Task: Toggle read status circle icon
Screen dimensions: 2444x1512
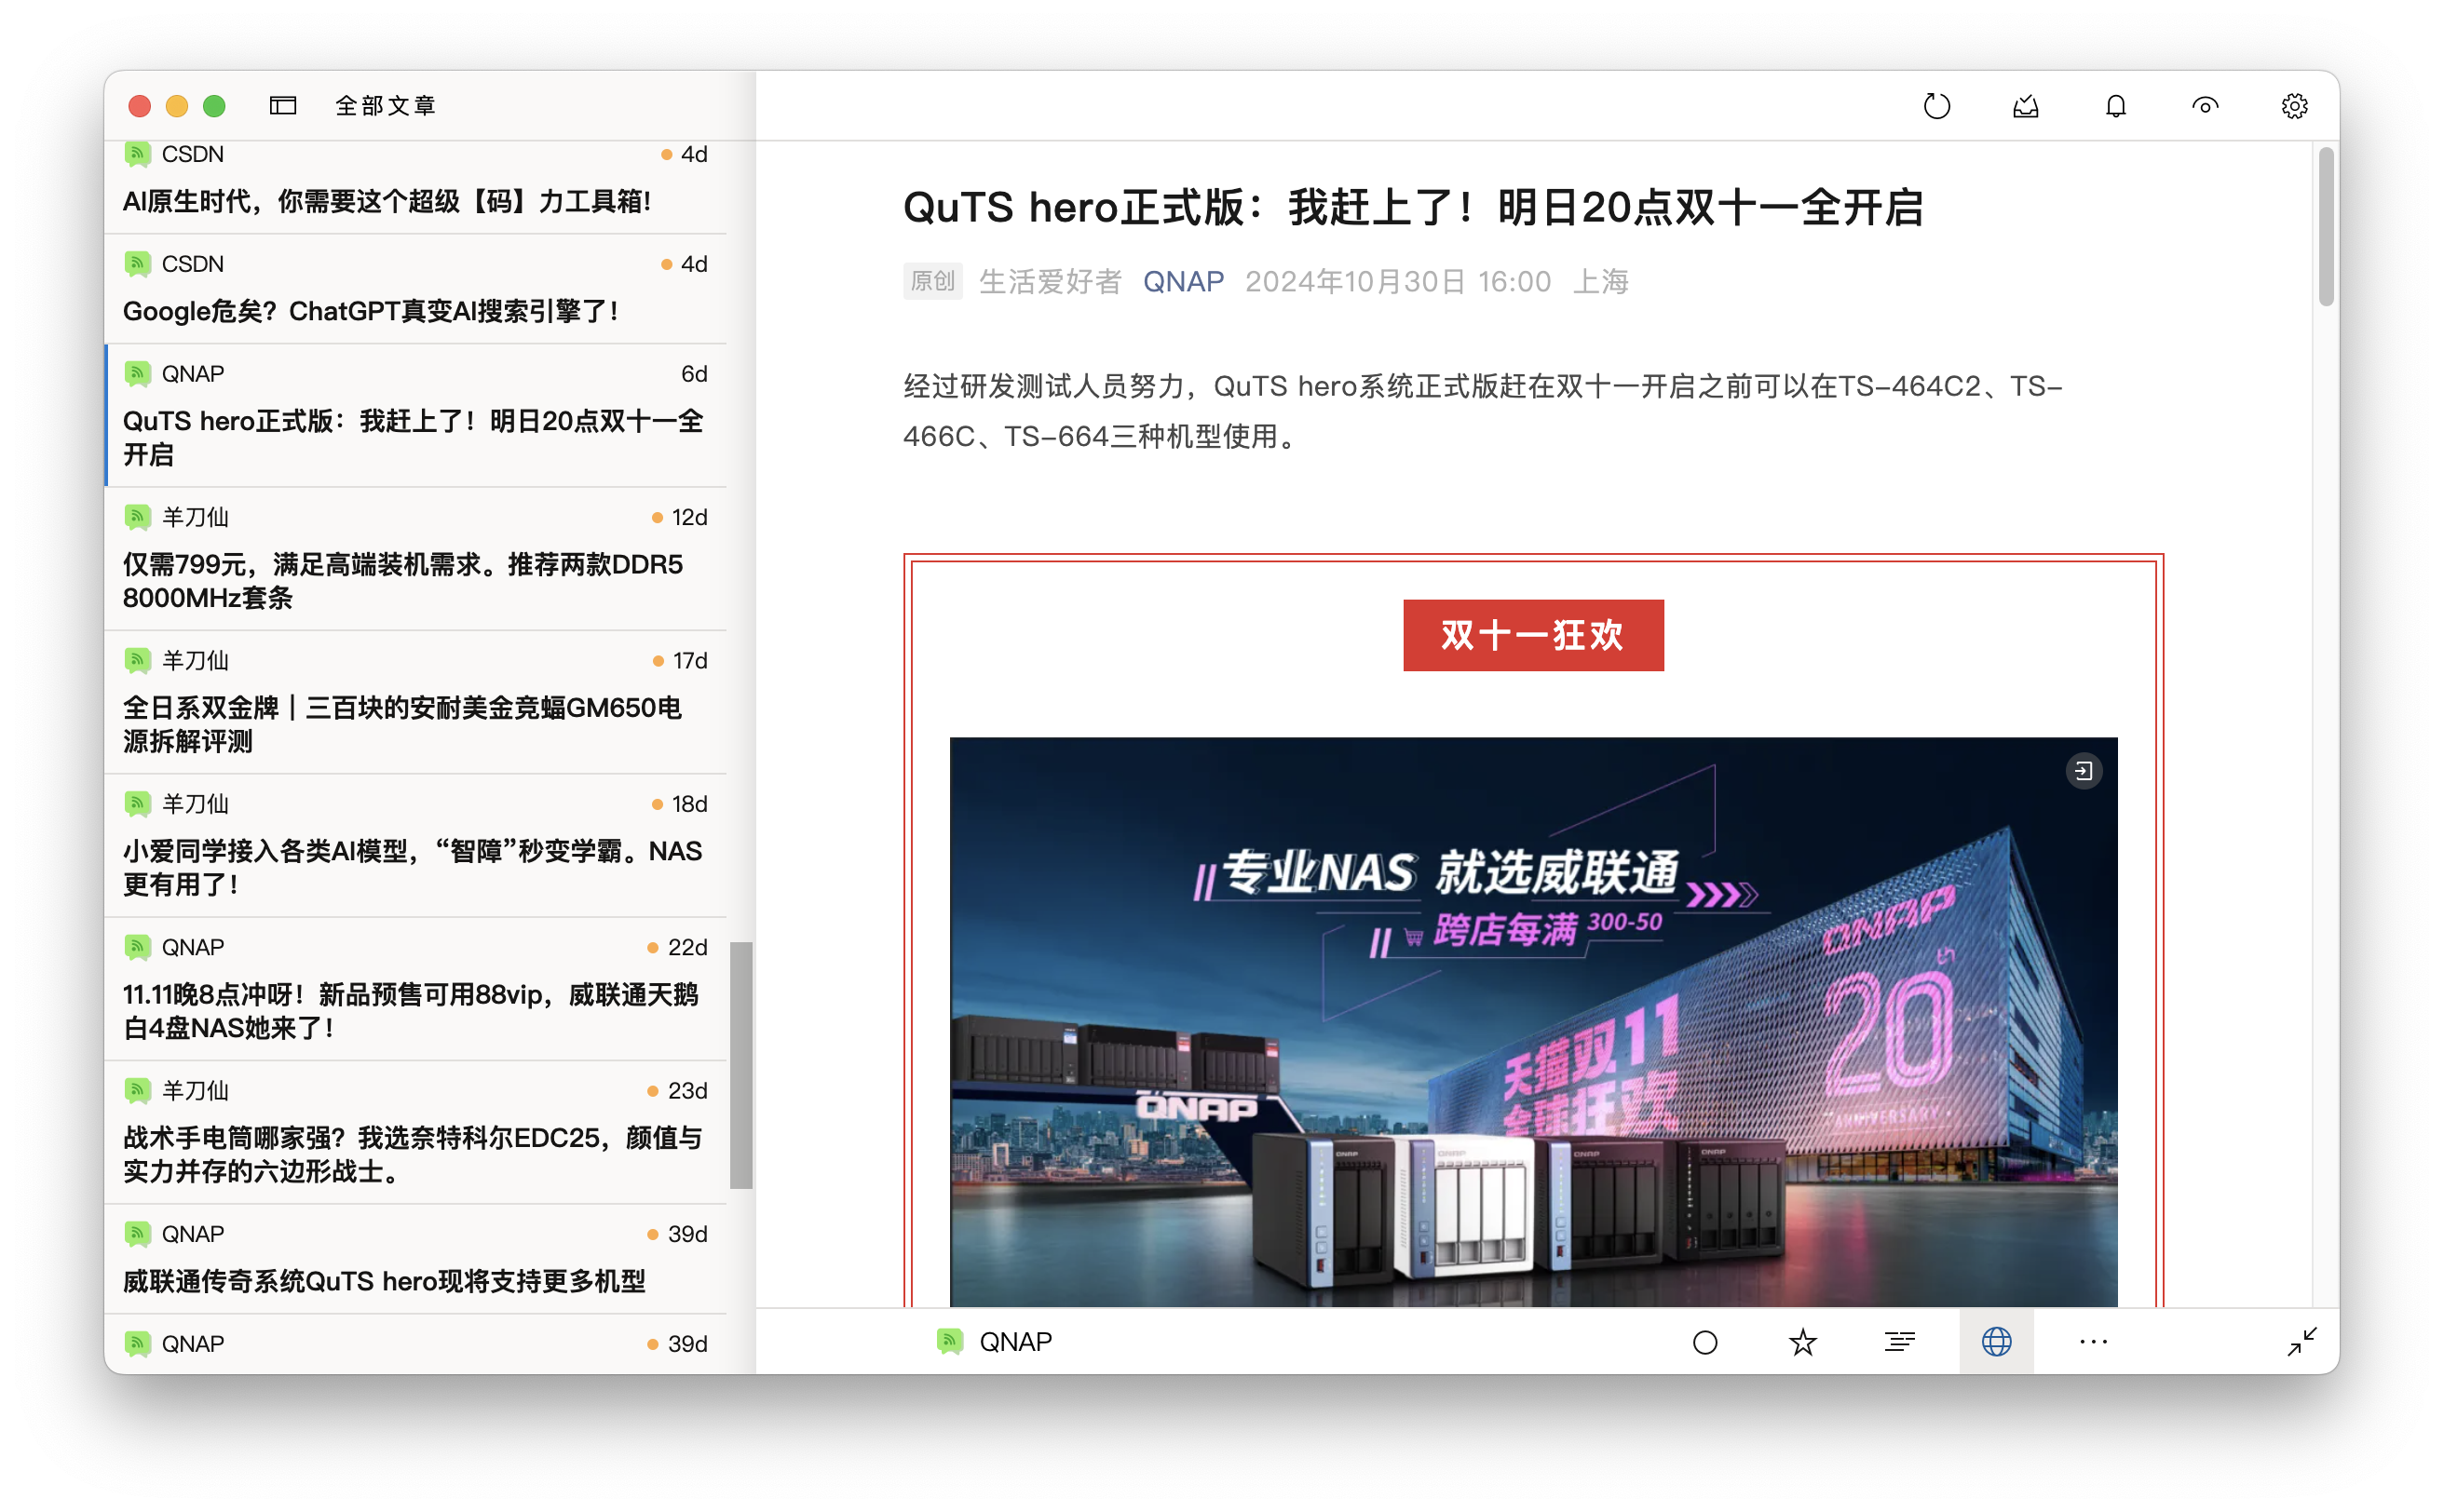Action: [x=1705, y=1342]
